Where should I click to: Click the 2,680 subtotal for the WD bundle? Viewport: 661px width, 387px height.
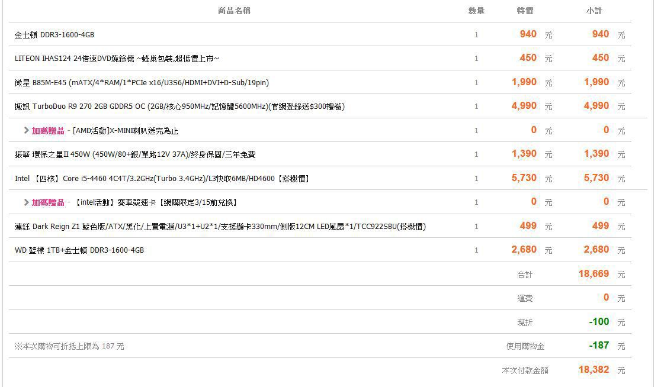click(596, 249)
